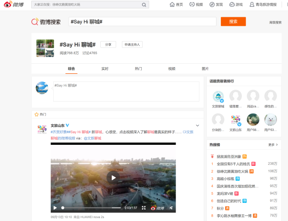Open hot search 徐峥沈腾黄渤吃火锅
The width and height of the screenshot is (288, 221).
pyautogui.click(x=232, y=172)
